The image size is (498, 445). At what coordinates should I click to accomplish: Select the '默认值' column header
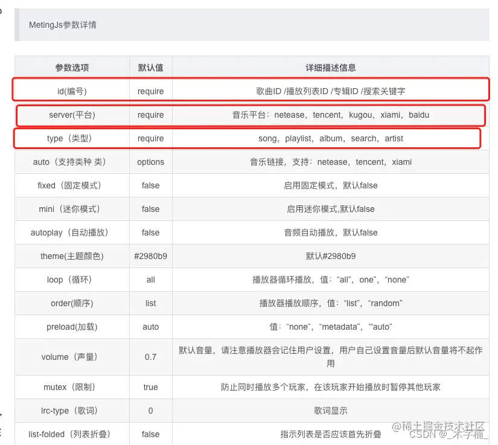(150, 68)
